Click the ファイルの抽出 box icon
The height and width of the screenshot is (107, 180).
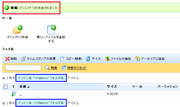[107, 59]
